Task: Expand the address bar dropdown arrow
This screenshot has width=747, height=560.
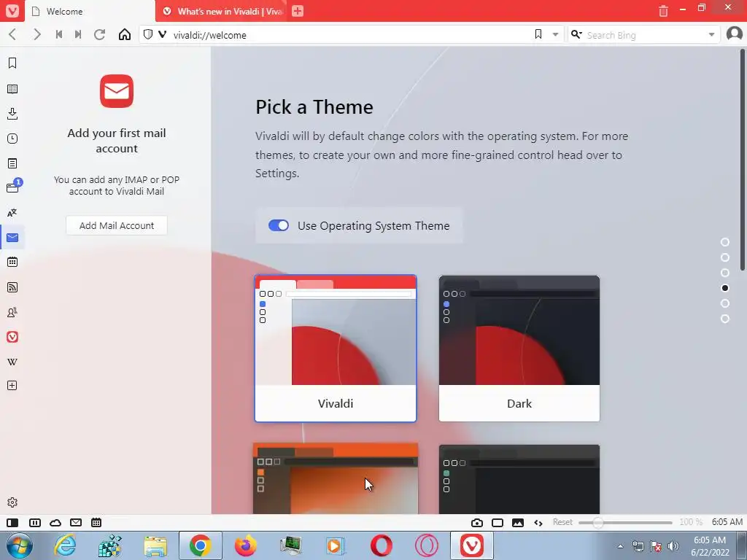Action: (555, 35)
